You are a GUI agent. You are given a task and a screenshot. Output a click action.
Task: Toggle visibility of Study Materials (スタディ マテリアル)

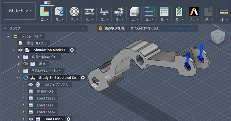(31, 85)
